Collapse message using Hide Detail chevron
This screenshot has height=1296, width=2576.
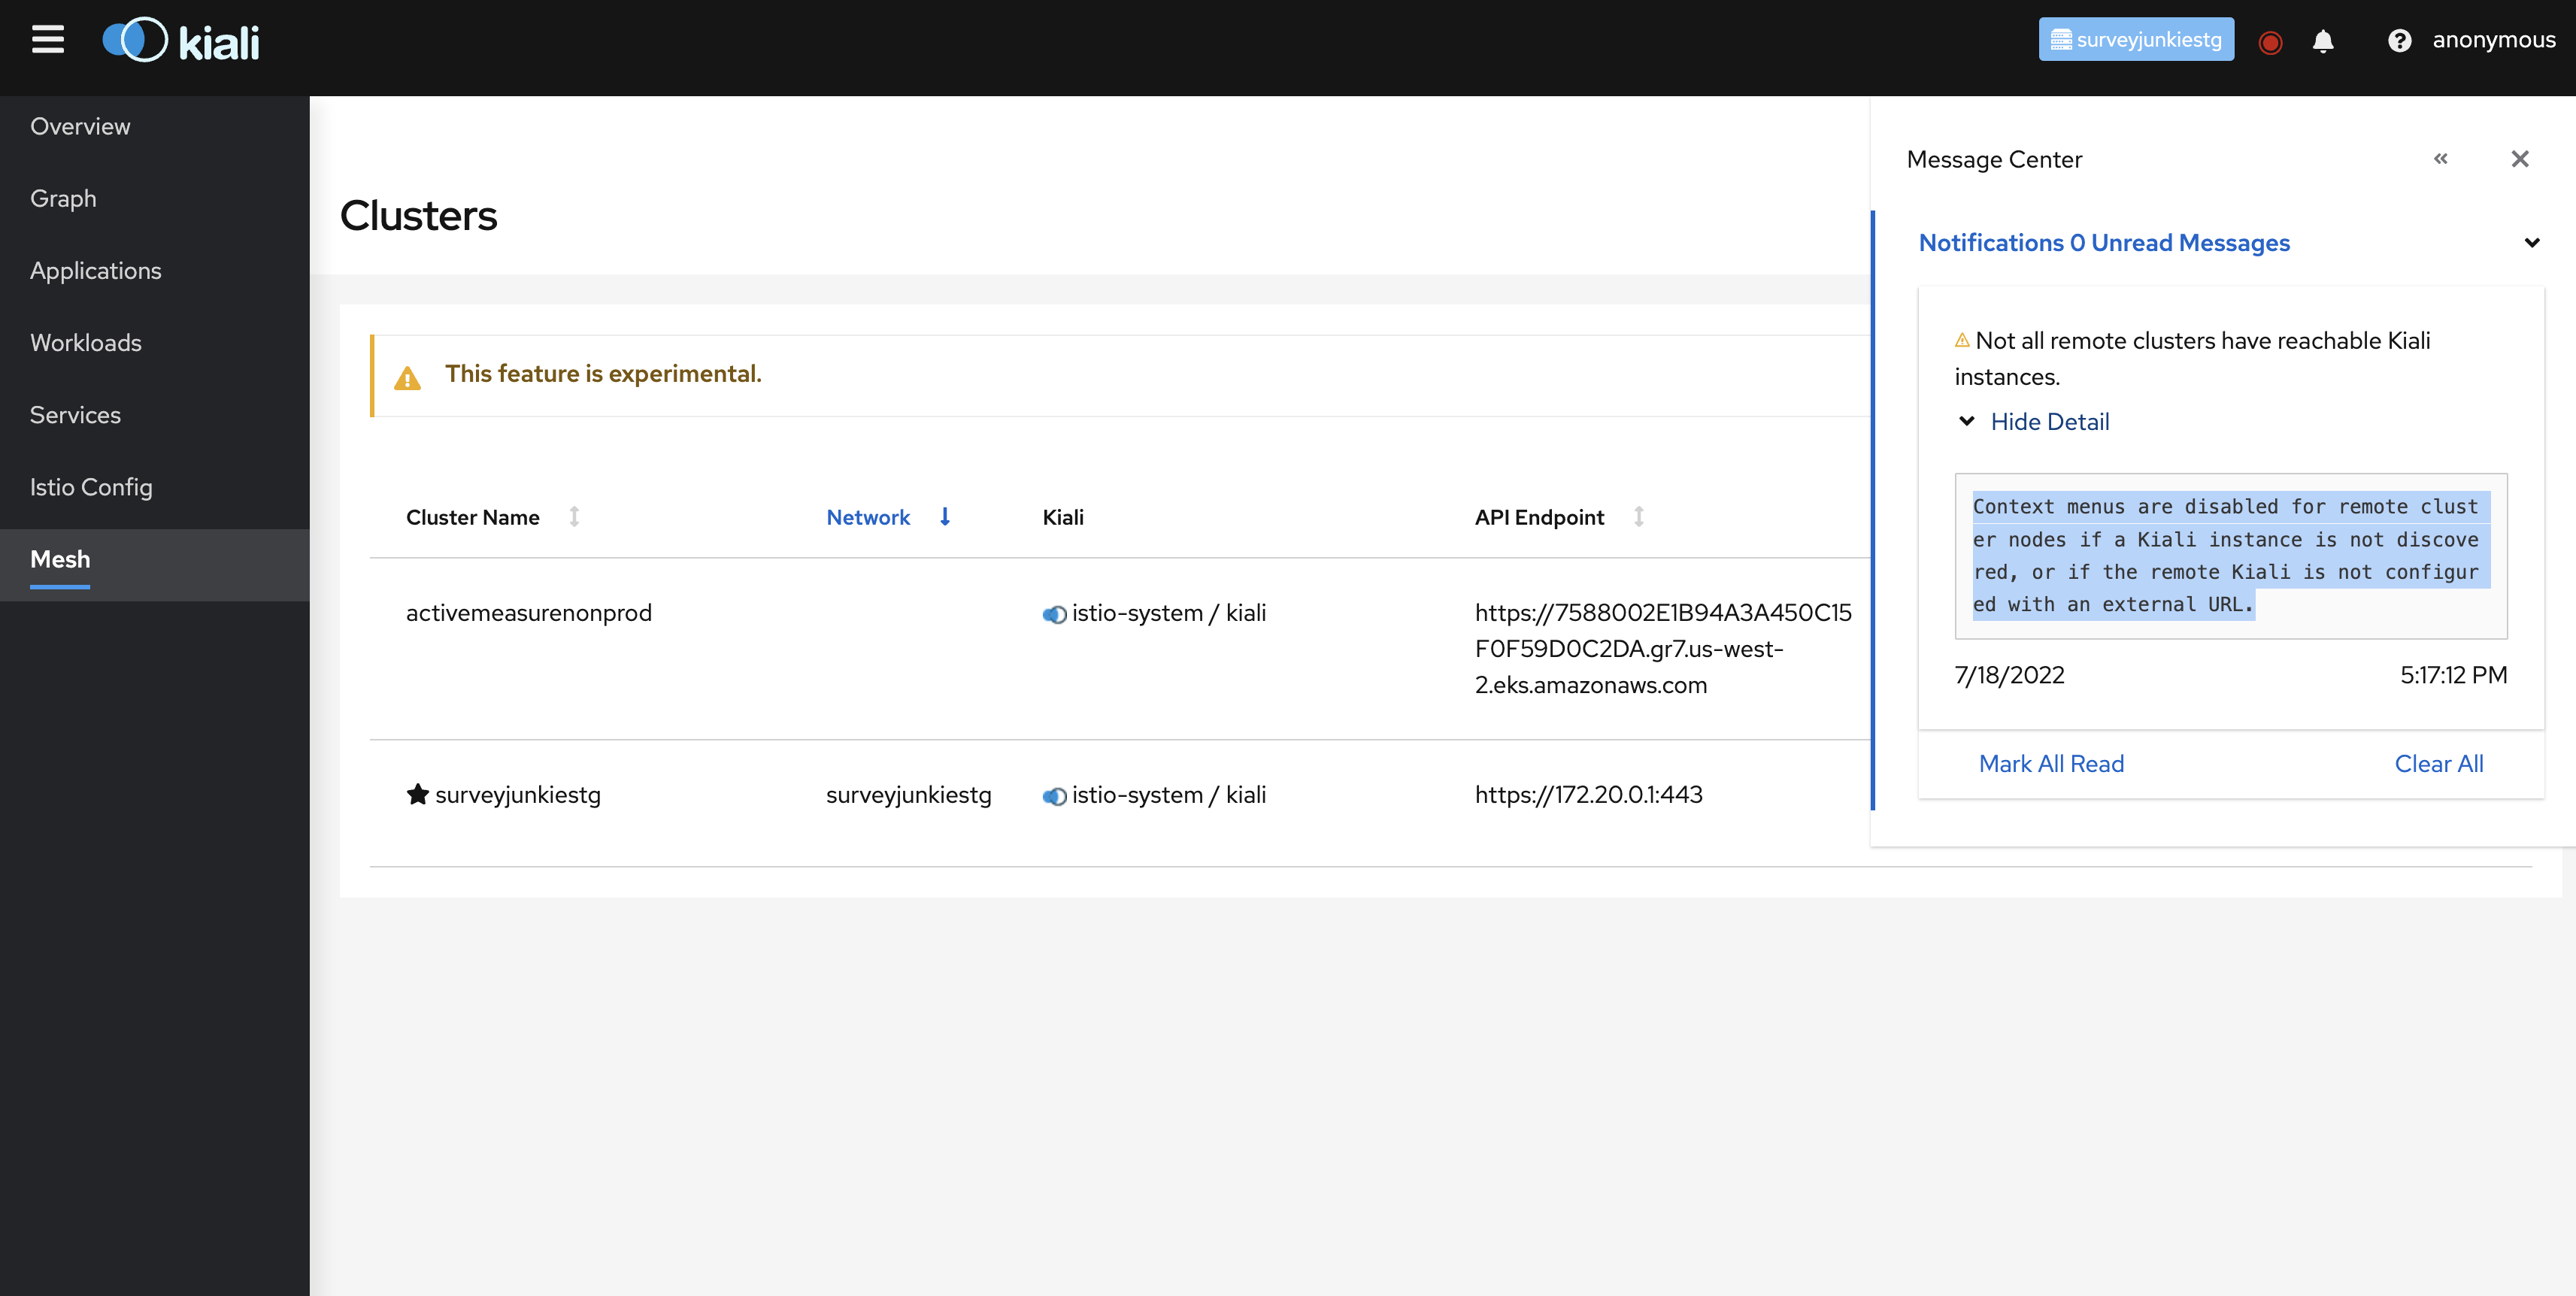pyautogui.click(x=1966, y=421)
